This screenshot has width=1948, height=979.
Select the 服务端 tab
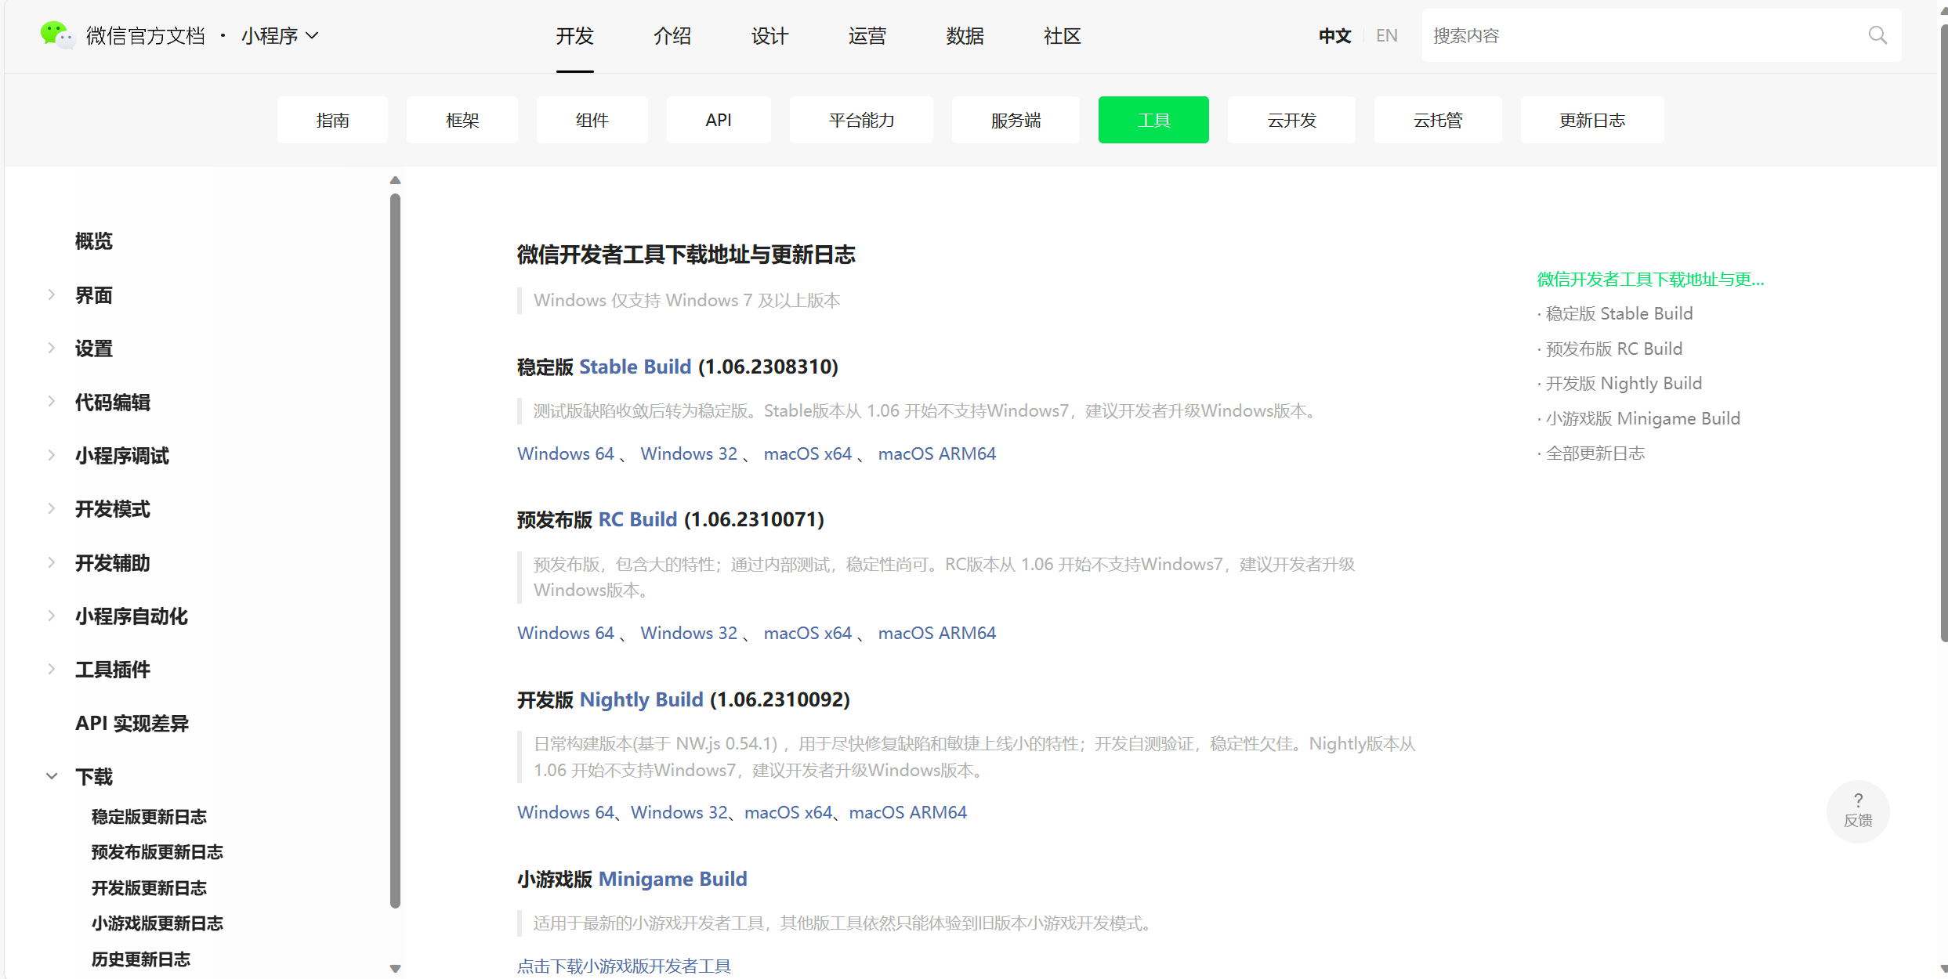tap(1016, 120)
